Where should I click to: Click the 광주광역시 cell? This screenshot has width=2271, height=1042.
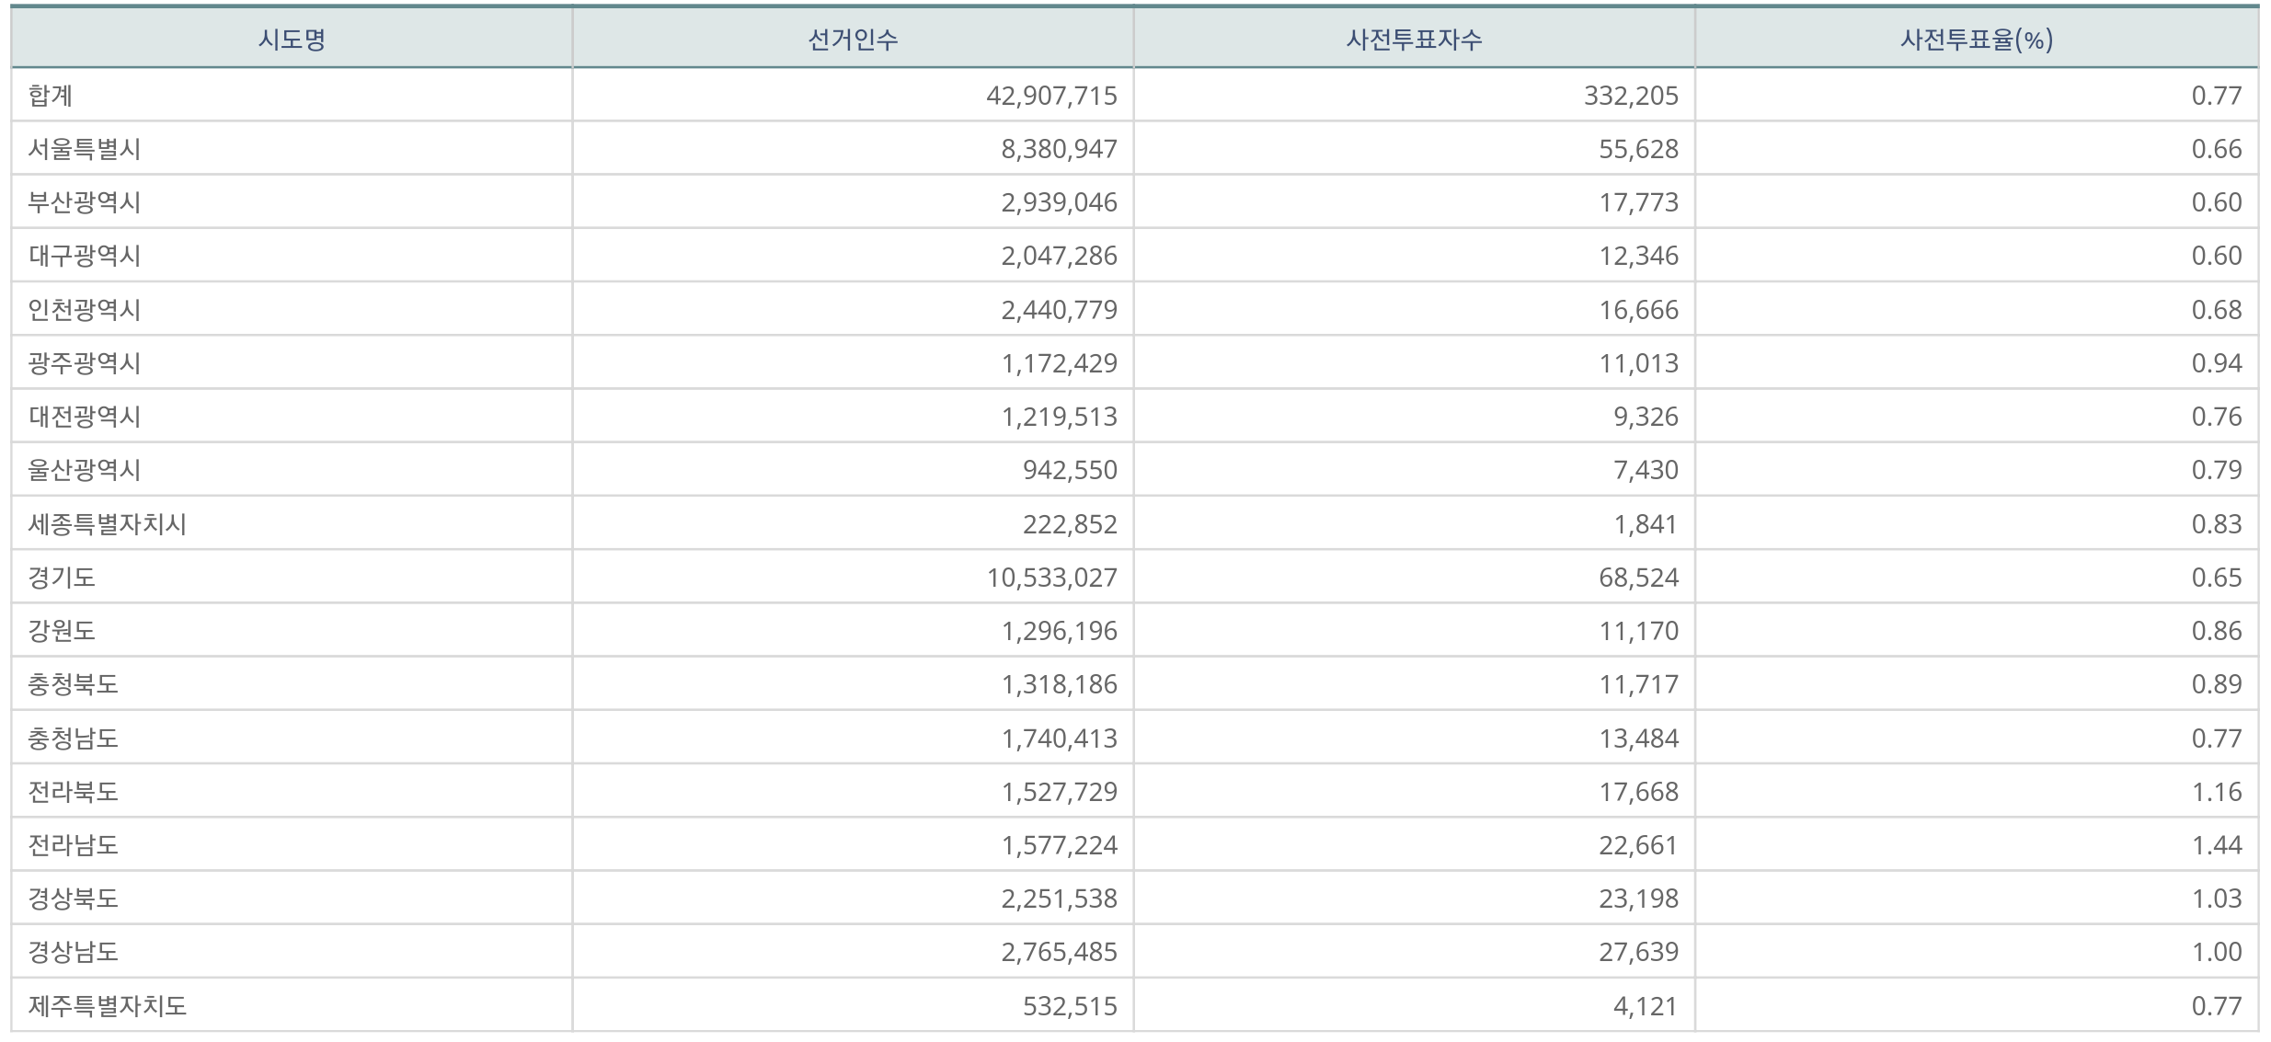85,363
